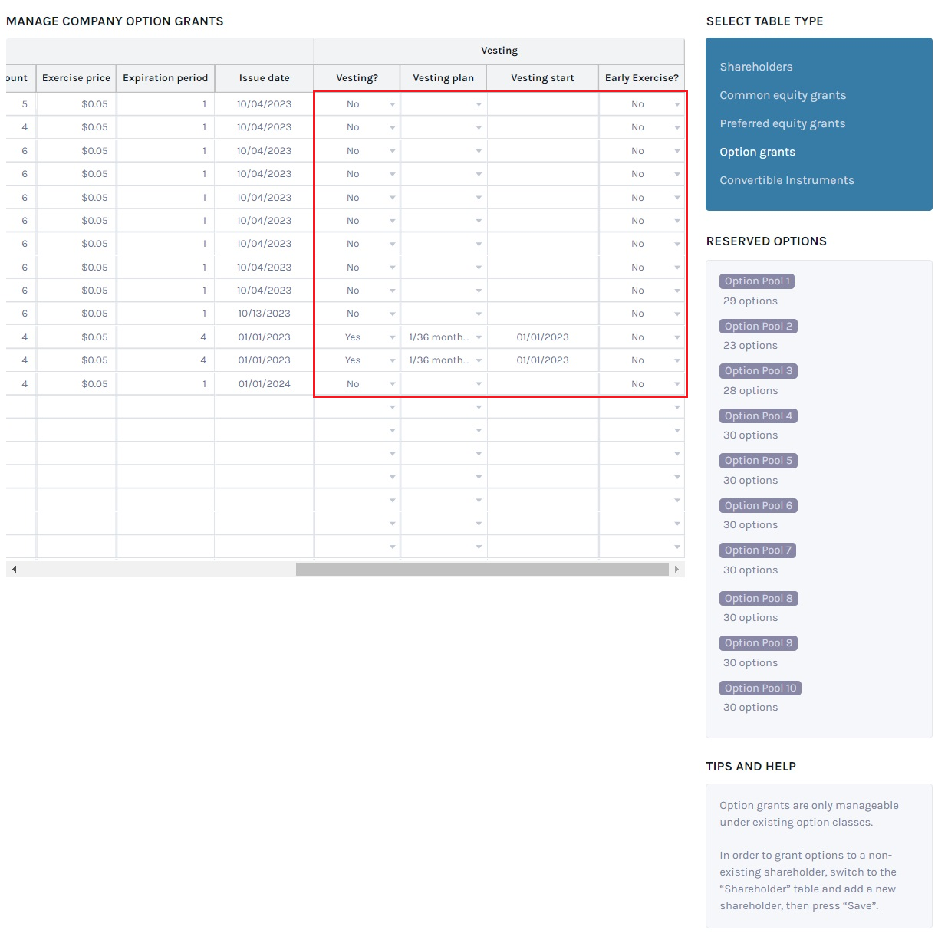Image resolution: width=948 pixels, height=933 pixels.
Task: Select Option grants table type
Action: 757,152
